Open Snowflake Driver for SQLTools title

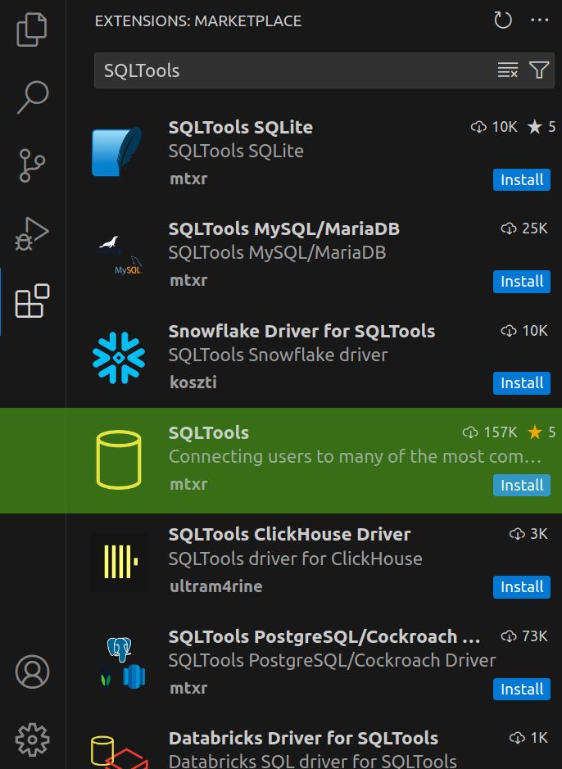click(x=301, y=332)
